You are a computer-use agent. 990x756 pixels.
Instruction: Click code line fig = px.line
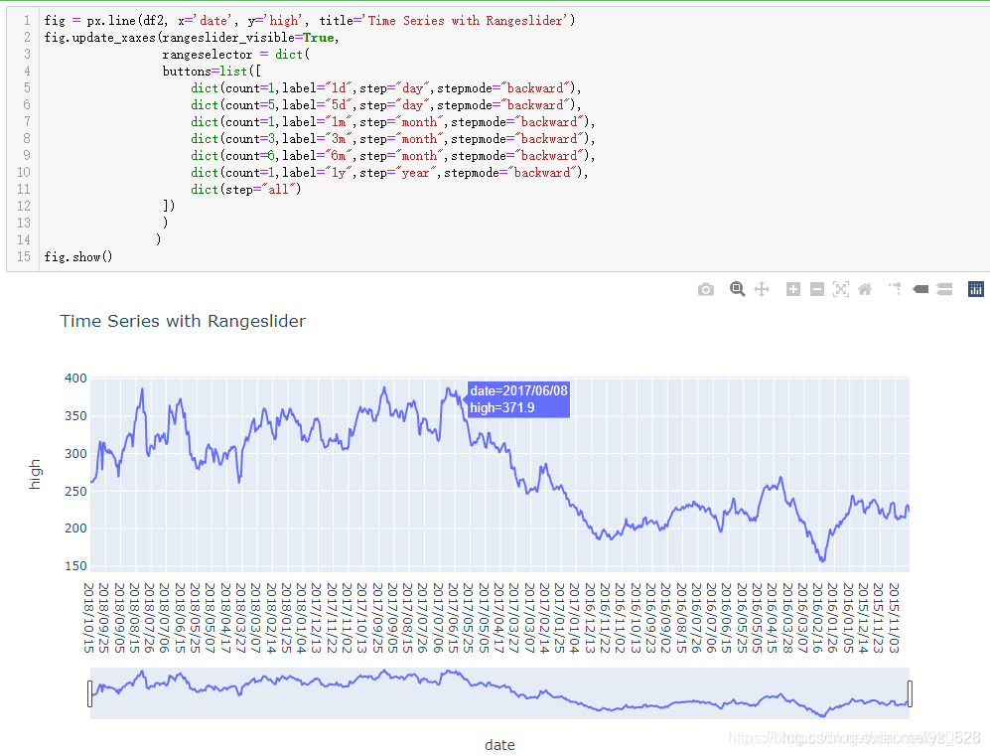(x=310, y=21)
